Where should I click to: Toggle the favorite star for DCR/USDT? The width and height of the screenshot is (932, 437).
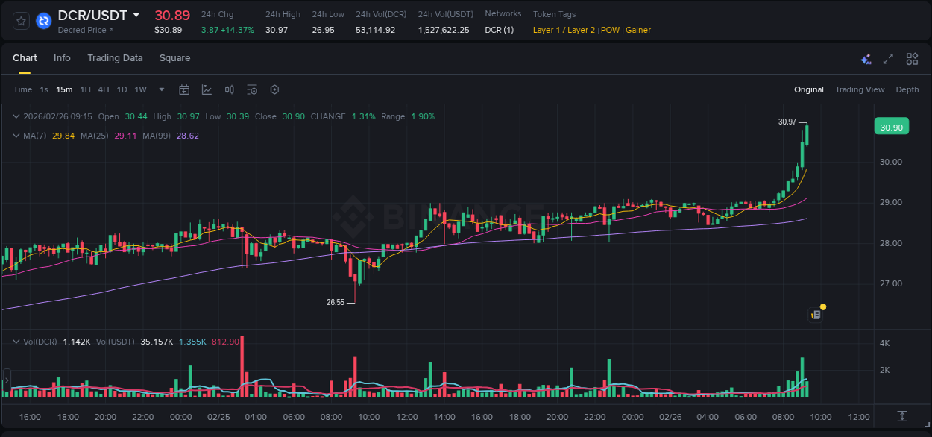pos(20,21)
